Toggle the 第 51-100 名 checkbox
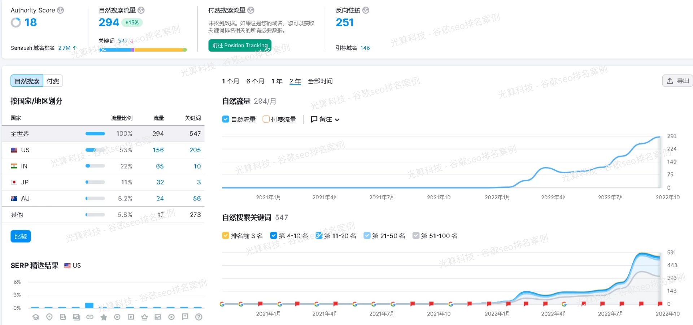This screenshot has height=325, width=693. (x=416, y=235)
